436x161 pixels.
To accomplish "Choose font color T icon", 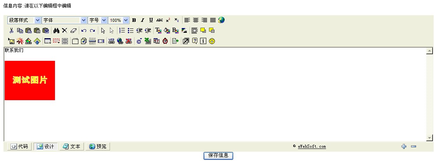I will click(158, 30).
